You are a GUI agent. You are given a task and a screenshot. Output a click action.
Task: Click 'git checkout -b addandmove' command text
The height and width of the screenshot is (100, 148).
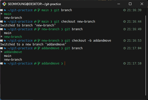(x=88, y=41)
